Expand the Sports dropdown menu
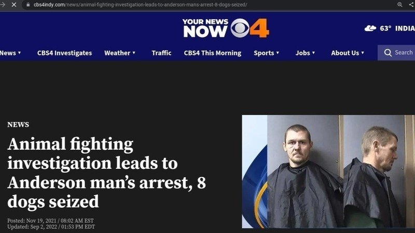The height and width of the screenshot is (233, 415). pyautogui.click(x=267, y=53)
